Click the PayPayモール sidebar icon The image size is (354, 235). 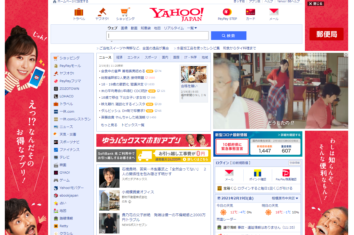click(56, 66)
